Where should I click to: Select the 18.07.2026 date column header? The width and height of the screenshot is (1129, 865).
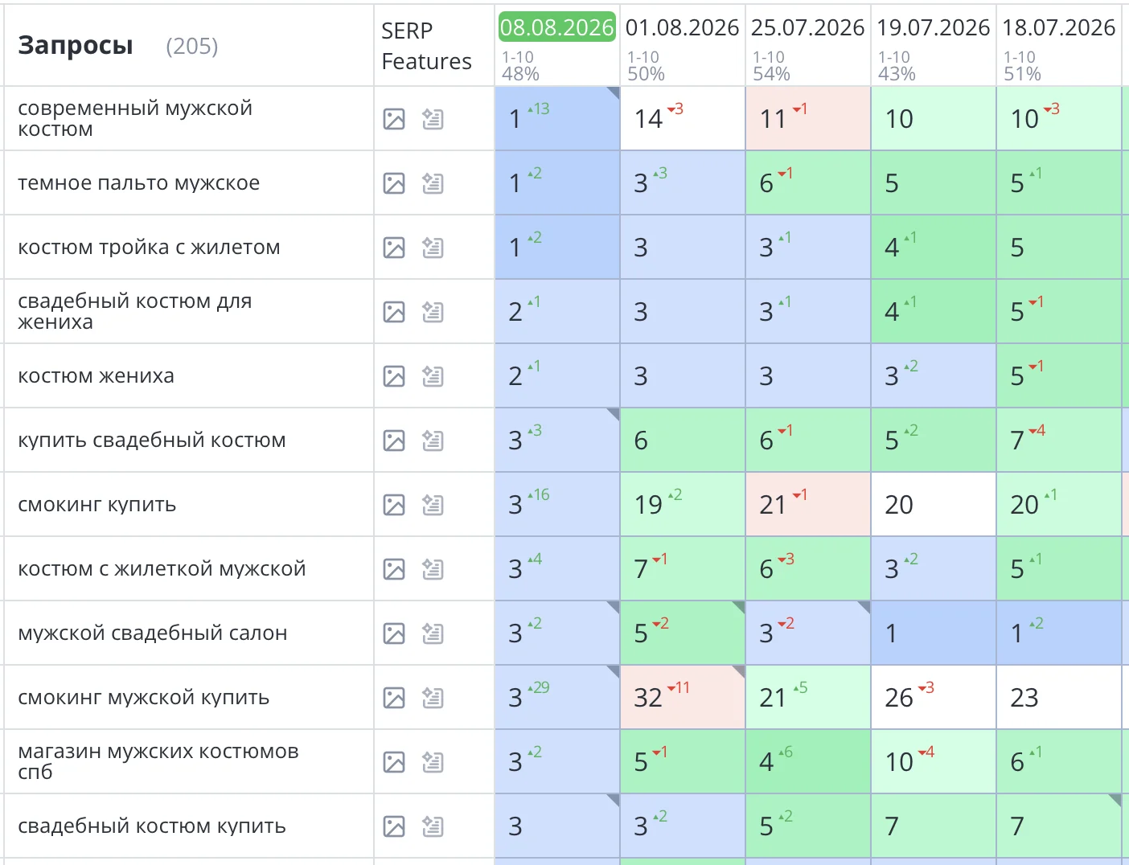(x=1058, y=27)
